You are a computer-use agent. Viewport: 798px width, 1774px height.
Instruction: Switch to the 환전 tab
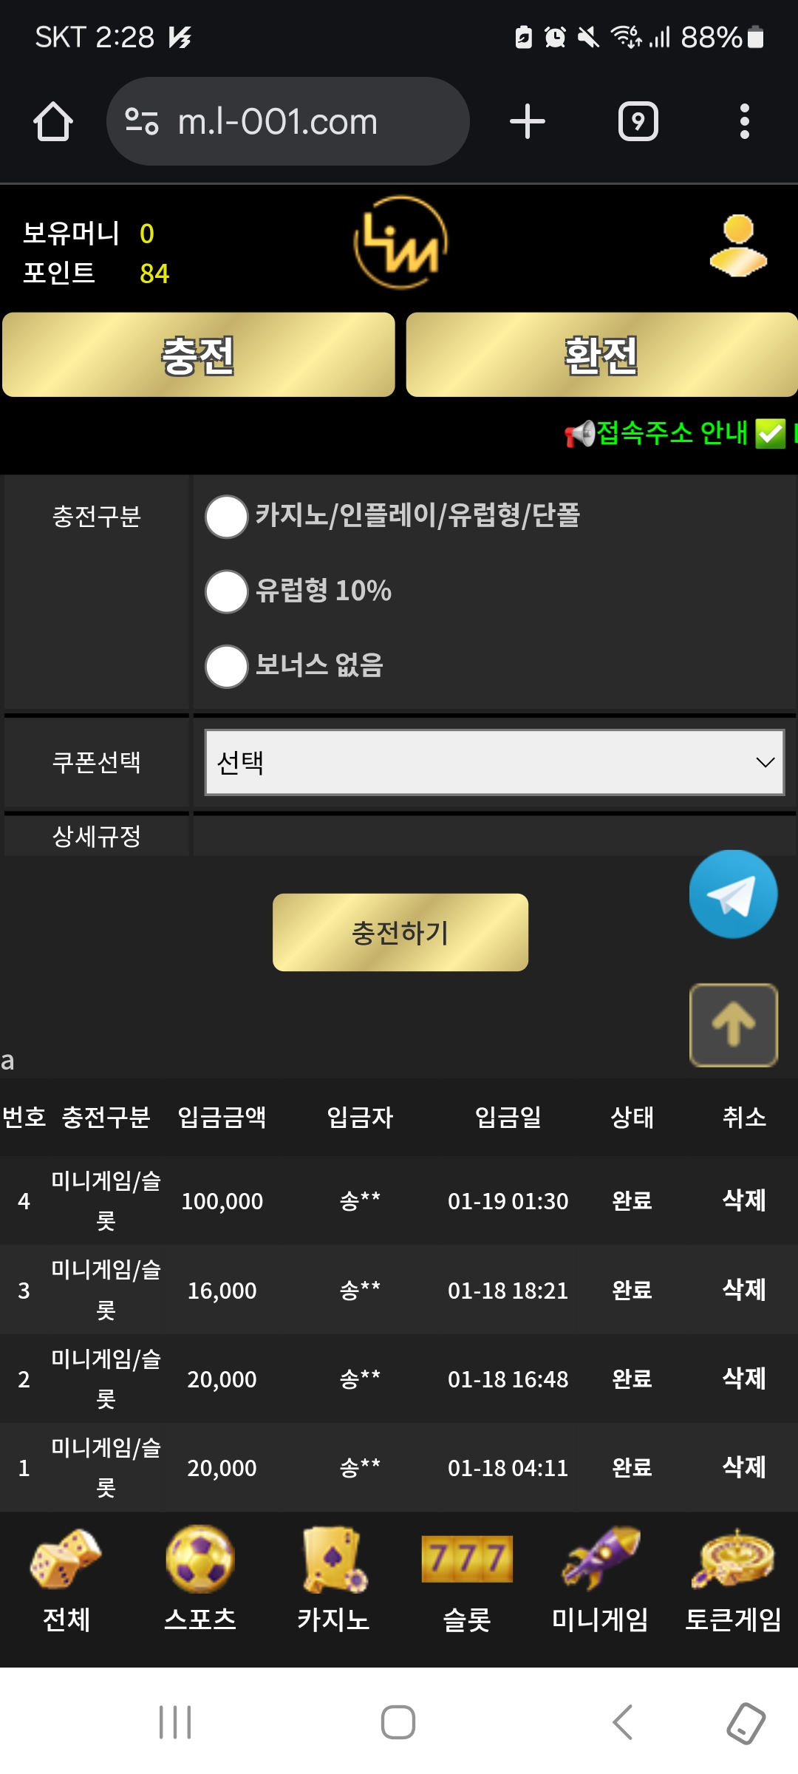[601, 355]
